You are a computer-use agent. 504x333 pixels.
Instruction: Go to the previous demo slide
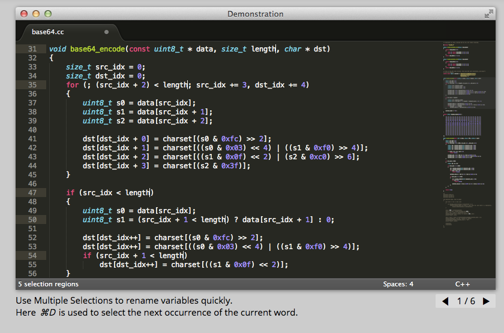pos(445,301)
